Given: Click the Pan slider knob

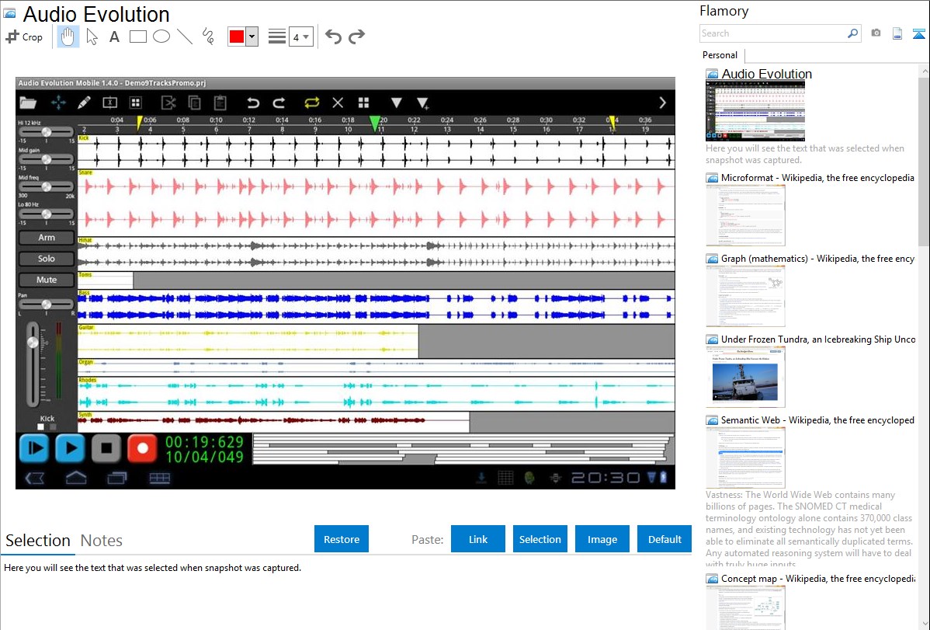Looking at the screenshot, I should 47,305.
